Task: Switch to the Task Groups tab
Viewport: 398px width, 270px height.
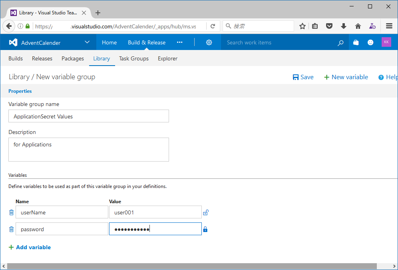Action: [134, 58]
